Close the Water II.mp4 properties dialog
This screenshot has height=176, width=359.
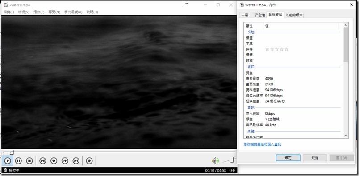pos(351,4)
